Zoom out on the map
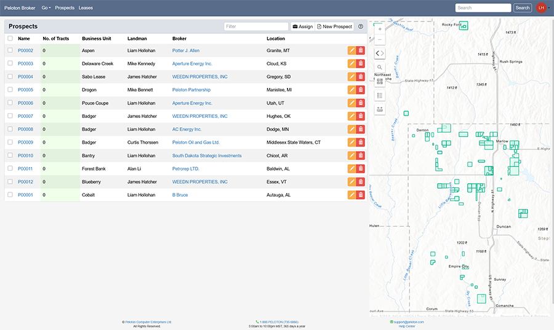This screenshot has height=330, width=554. tap(380, 40)
